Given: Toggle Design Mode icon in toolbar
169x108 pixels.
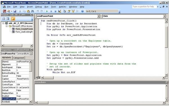Looking at the screenshot, I should tap(59, 11).
